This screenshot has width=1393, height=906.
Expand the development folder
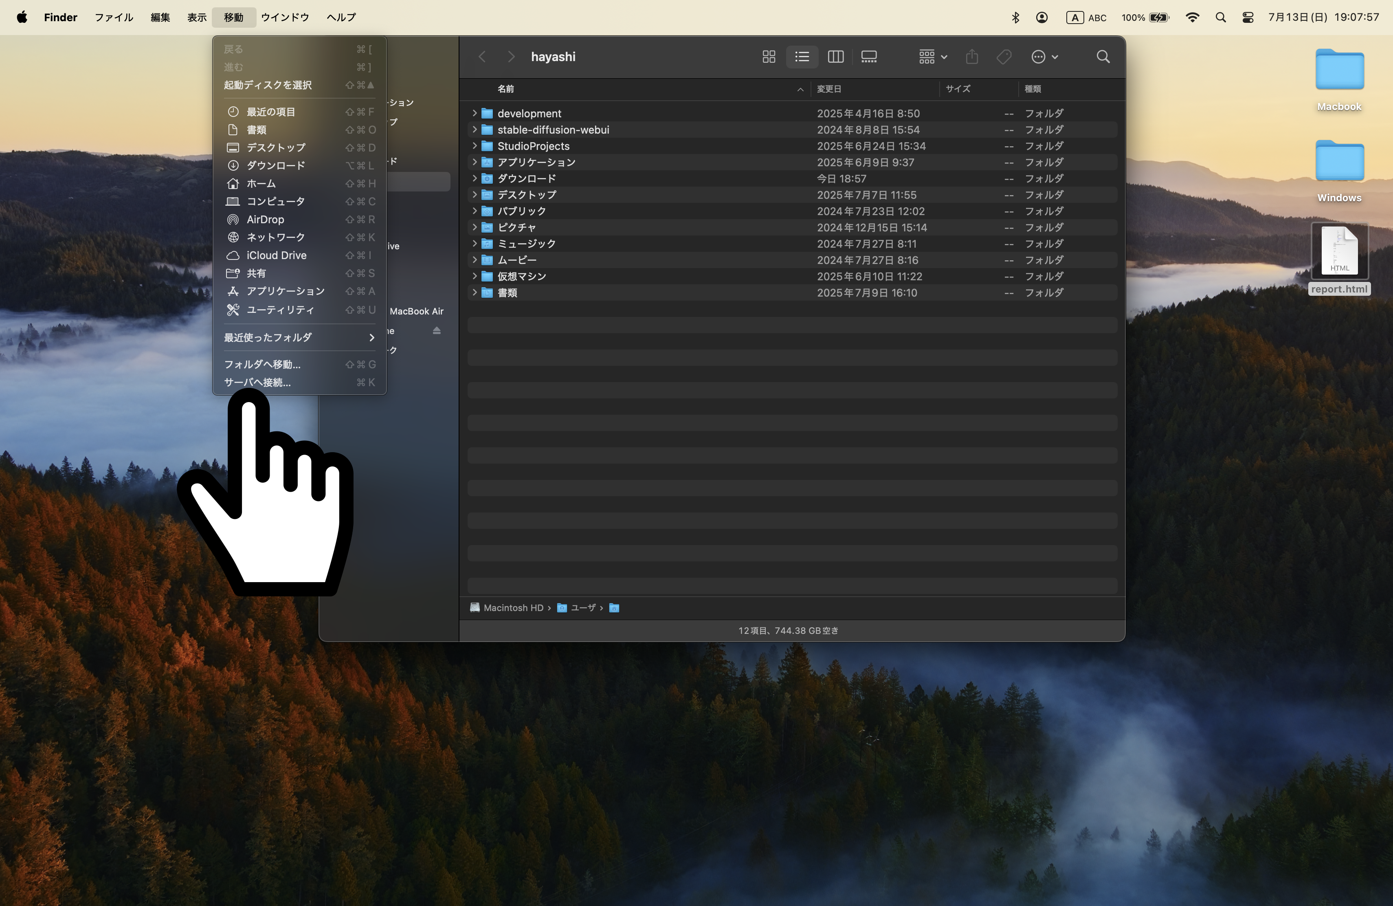(x=475, y=113)
